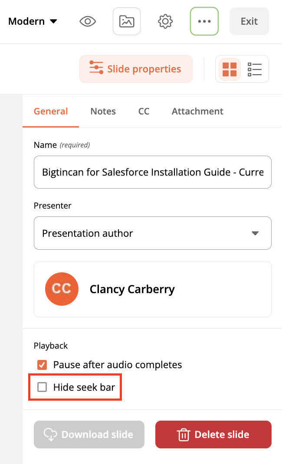Screen dimensions: 282x464
Task: Open the settings gear icon
Action: pos(165,21)
